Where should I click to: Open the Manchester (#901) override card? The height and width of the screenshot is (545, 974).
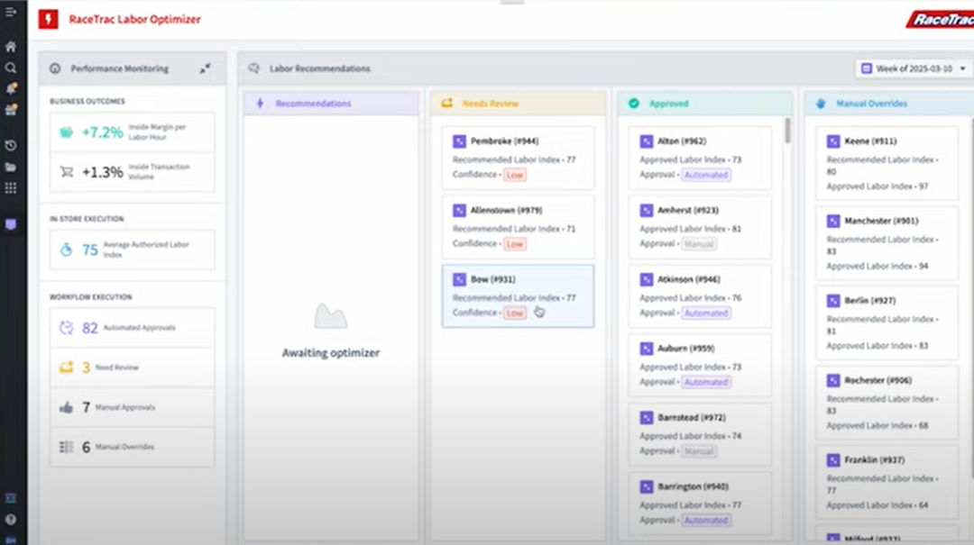[887, 242]
